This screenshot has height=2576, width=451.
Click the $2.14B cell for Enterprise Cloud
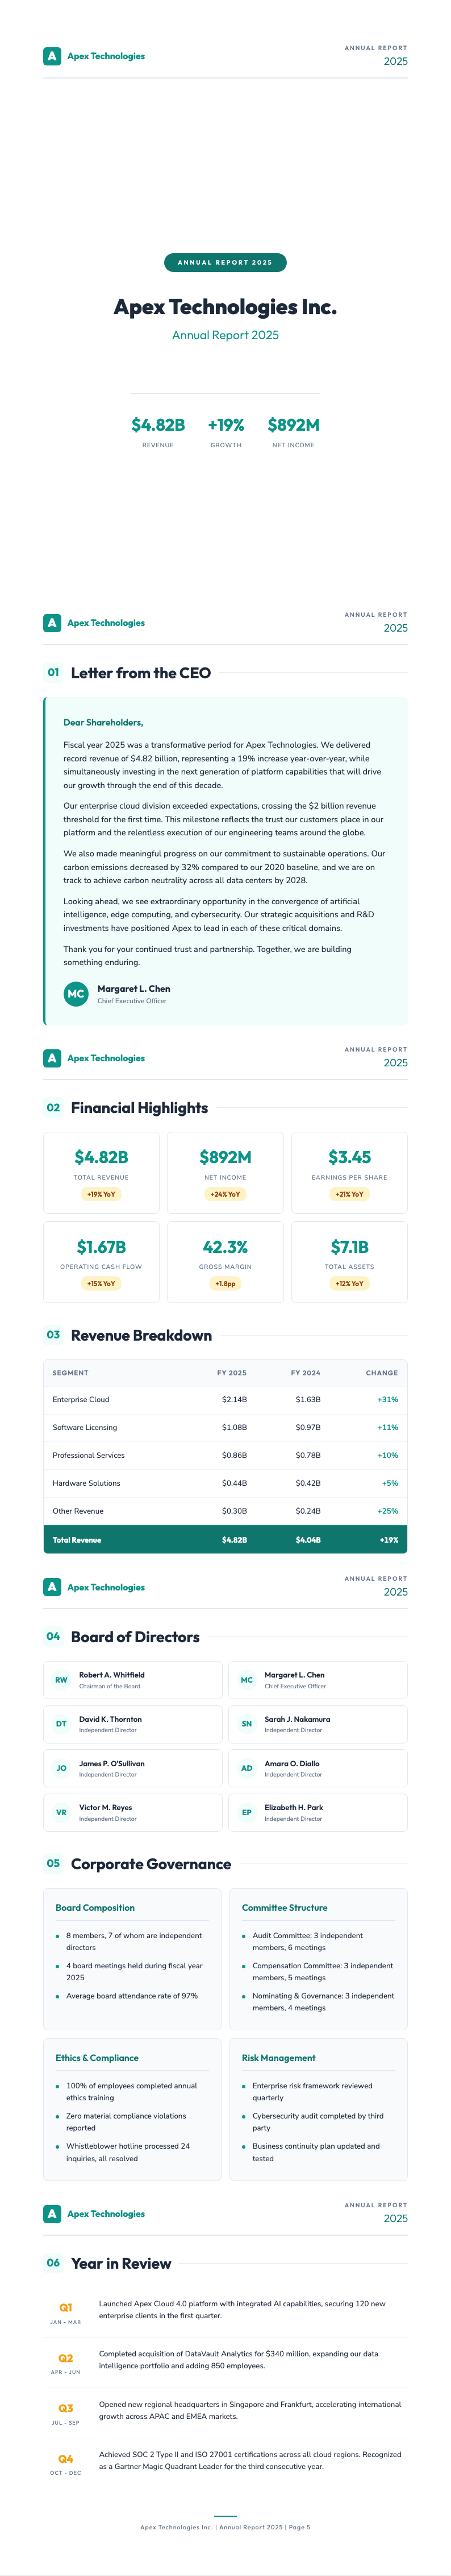[x=235, y=1399]
